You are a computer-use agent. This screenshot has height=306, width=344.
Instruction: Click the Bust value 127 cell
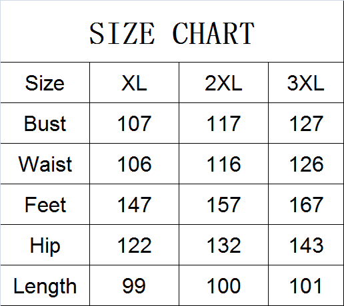point(306,123)
